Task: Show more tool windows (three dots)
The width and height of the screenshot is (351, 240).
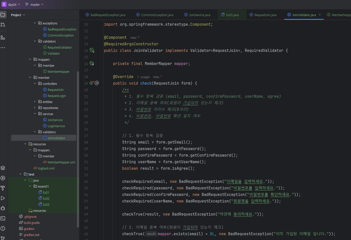Action: 3,48
